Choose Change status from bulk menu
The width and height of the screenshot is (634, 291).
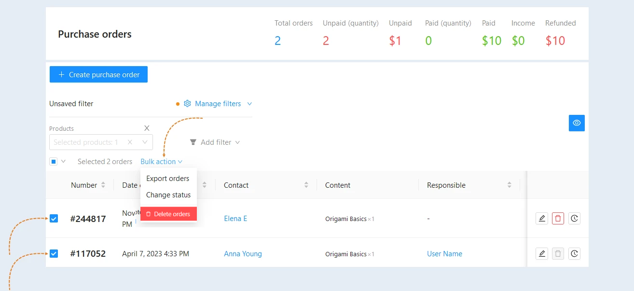coord(168,195)
